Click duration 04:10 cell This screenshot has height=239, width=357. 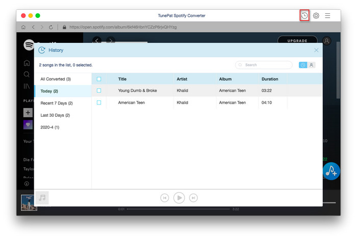coord(266,102)
